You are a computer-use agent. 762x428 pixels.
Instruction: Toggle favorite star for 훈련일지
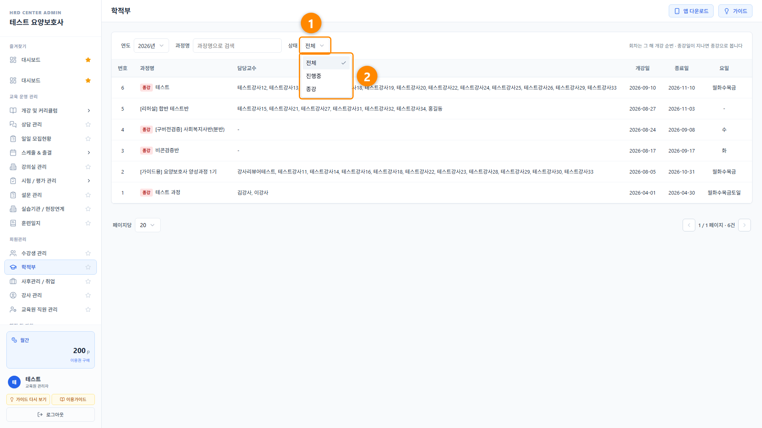tap(88, 223)
